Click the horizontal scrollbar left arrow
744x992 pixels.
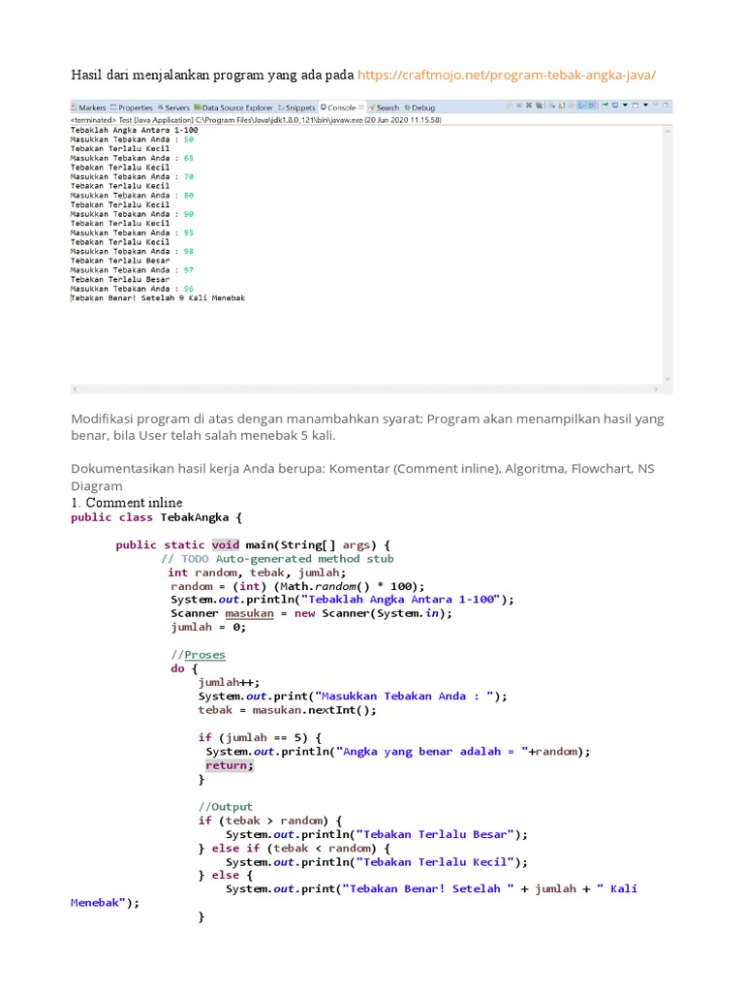76,389
